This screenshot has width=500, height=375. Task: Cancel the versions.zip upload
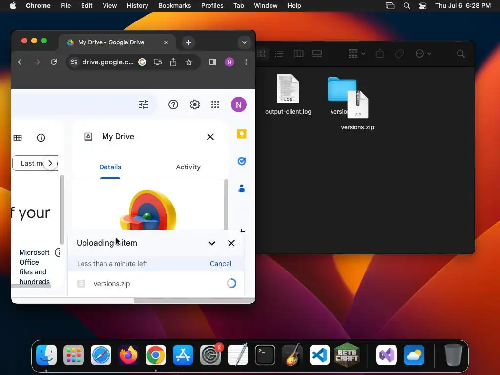(220, 264)
